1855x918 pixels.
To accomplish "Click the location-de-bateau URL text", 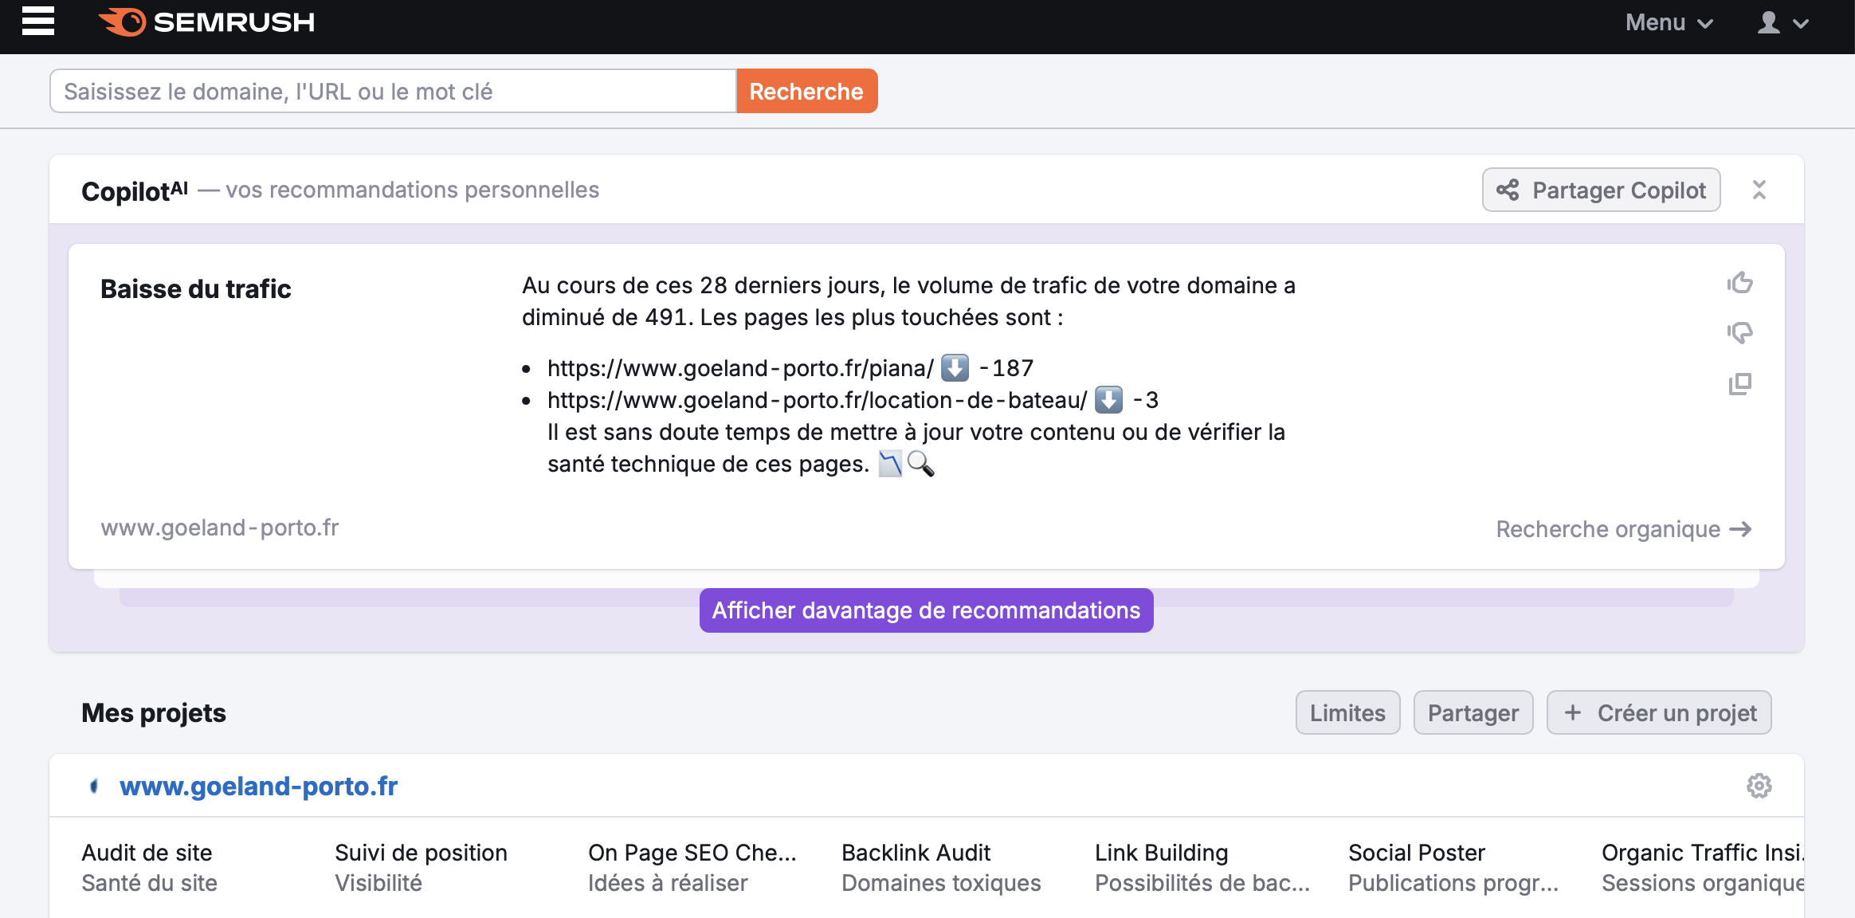I will tap(817, 400).
